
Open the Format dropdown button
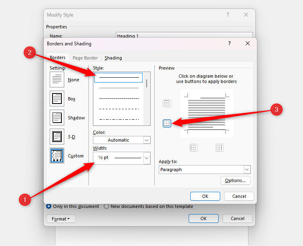point(61,219)
